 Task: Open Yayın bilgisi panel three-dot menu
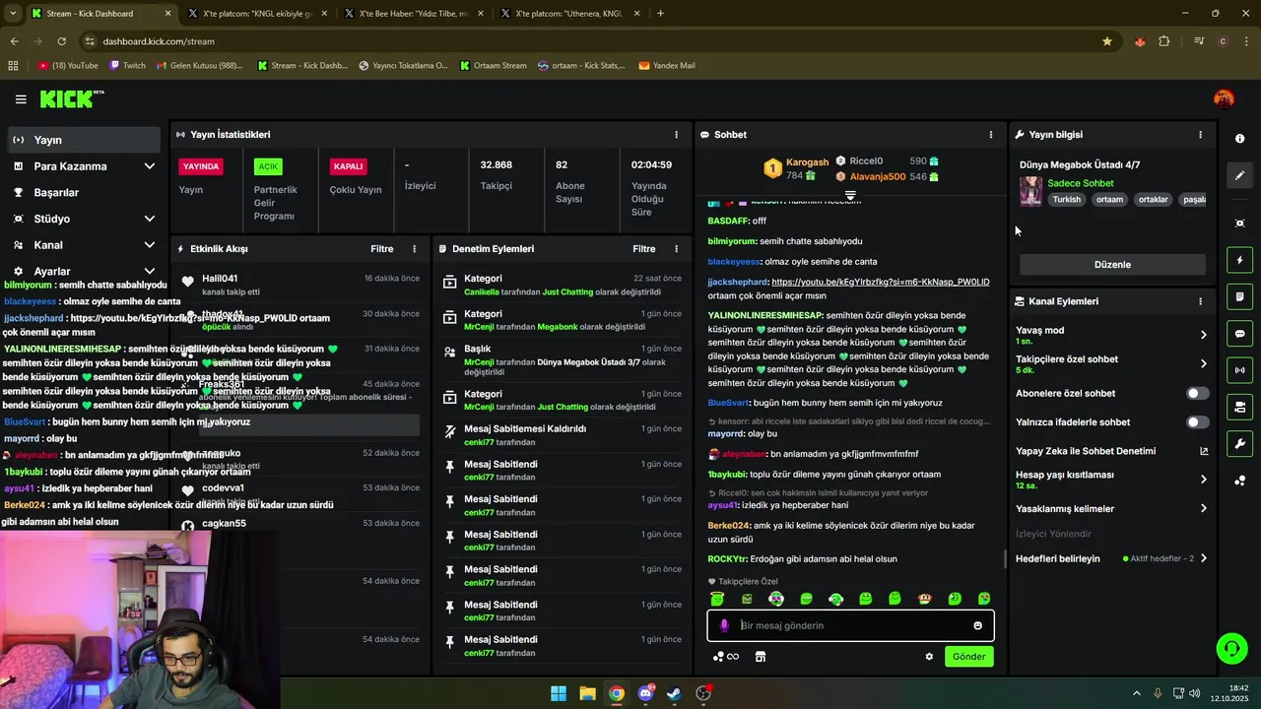(1200, 135)
